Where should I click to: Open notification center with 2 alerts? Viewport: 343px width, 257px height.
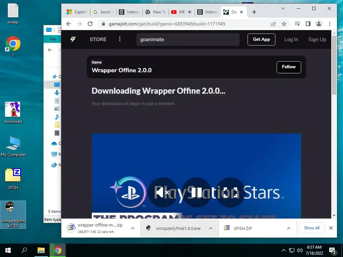click(x=333, y=251)
